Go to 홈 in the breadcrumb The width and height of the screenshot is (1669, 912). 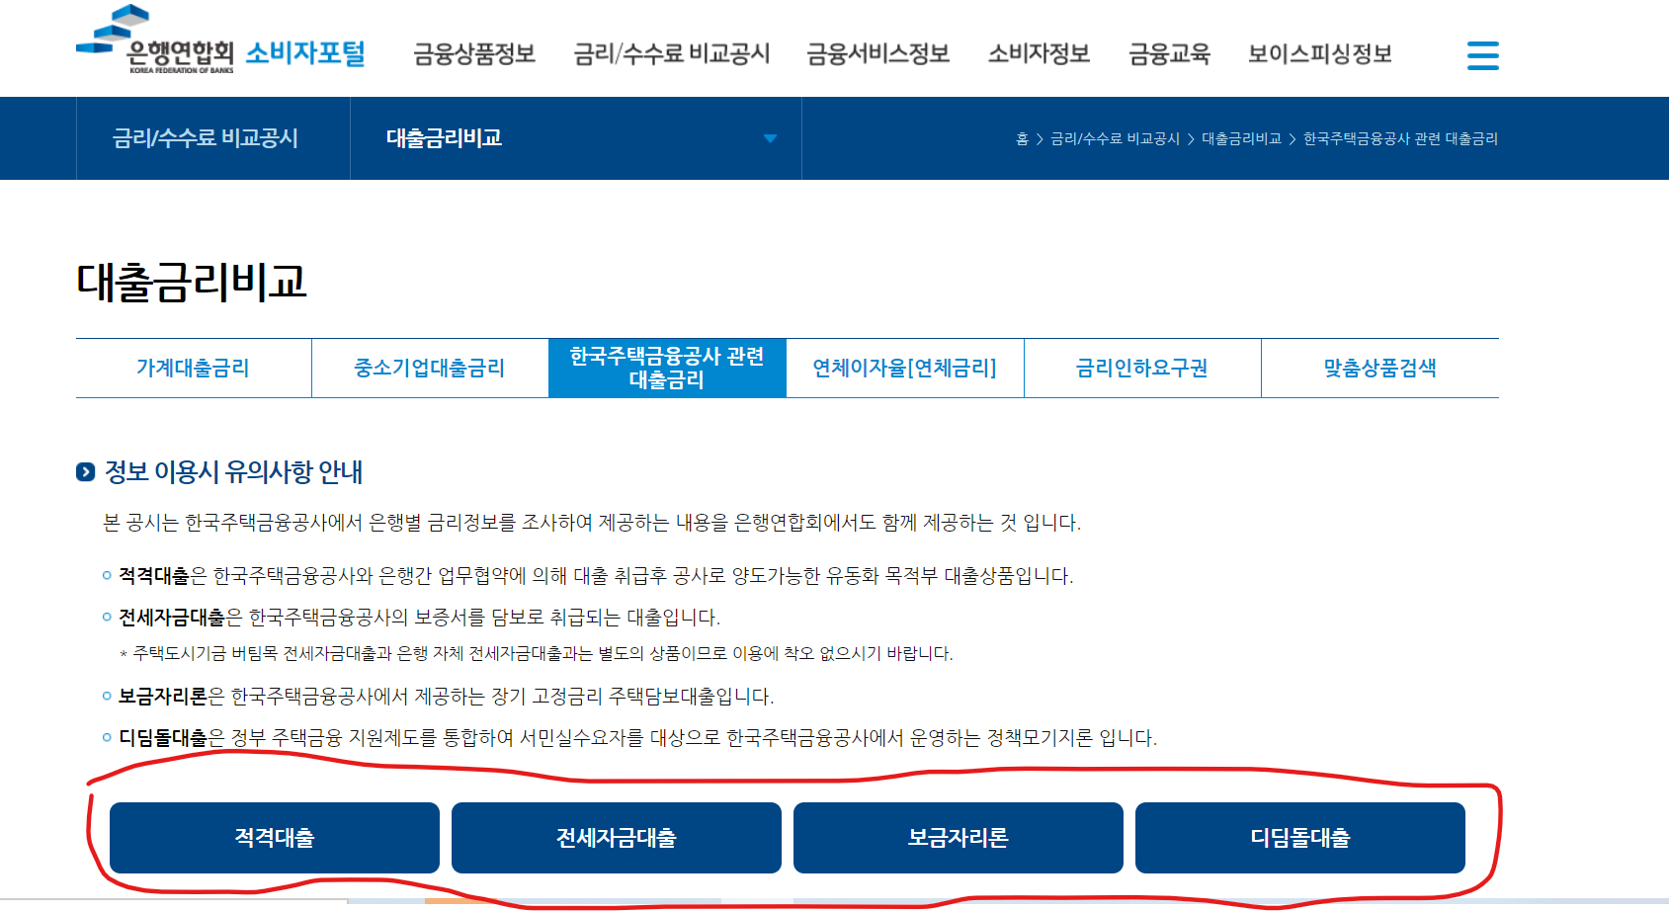pos(1022,139)
